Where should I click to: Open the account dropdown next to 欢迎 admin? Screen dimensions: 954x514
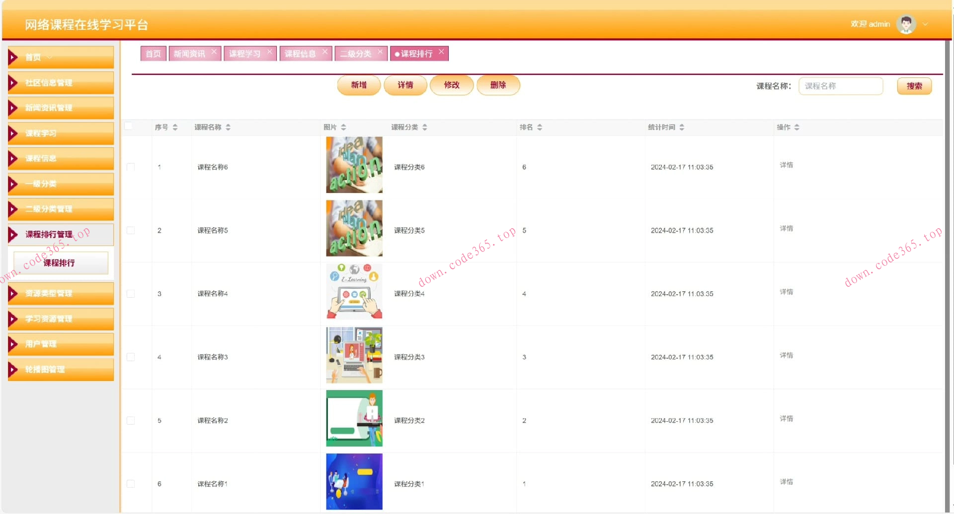[926, 23]
